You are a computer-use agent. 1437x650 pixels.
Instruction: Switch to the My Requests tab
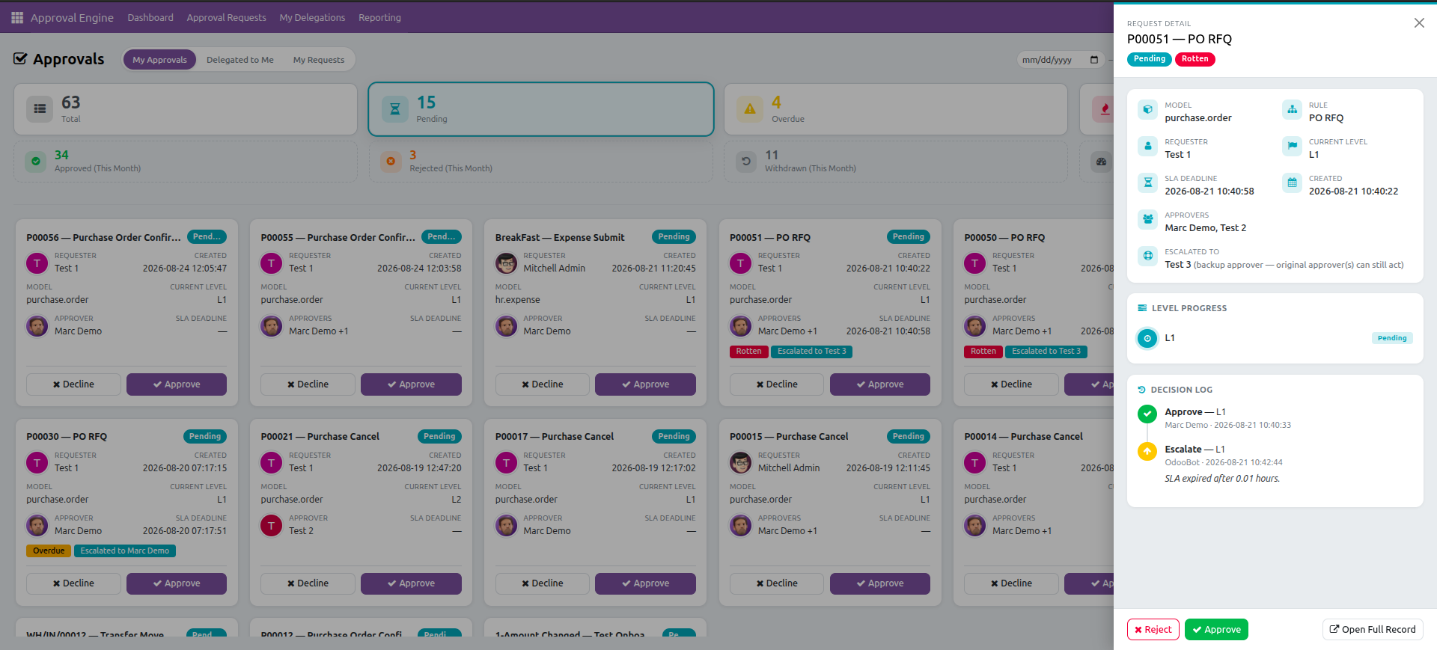click(319, 60)
